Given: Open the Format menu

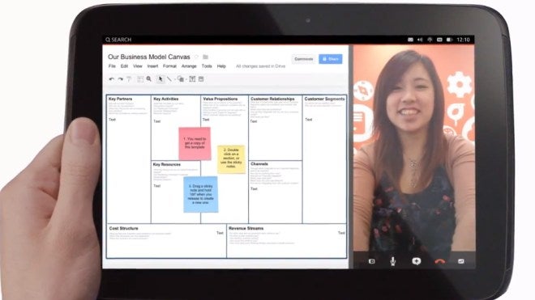Looking at the screenshot, I should point(169,66).
